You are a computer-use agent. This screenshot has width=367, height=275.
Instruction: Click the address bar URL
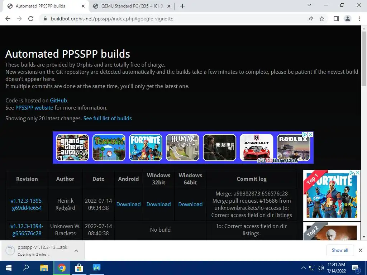click(x=112, y=19)
